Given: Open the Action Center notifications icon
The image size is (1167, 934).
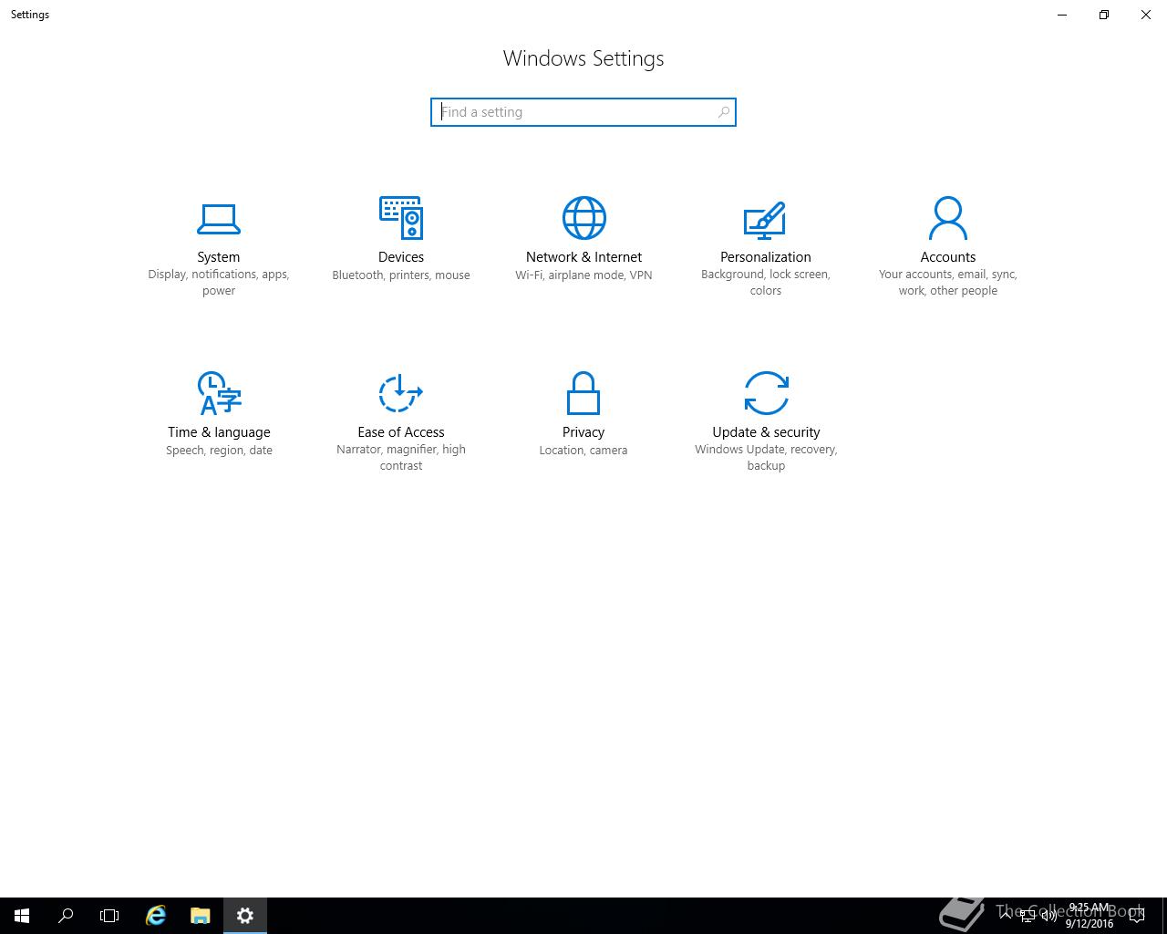Looking at the screenshot, I should click(1137, 916).
